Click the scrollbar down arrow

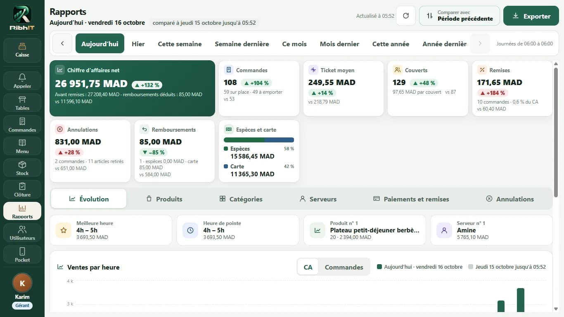point(556,309)
